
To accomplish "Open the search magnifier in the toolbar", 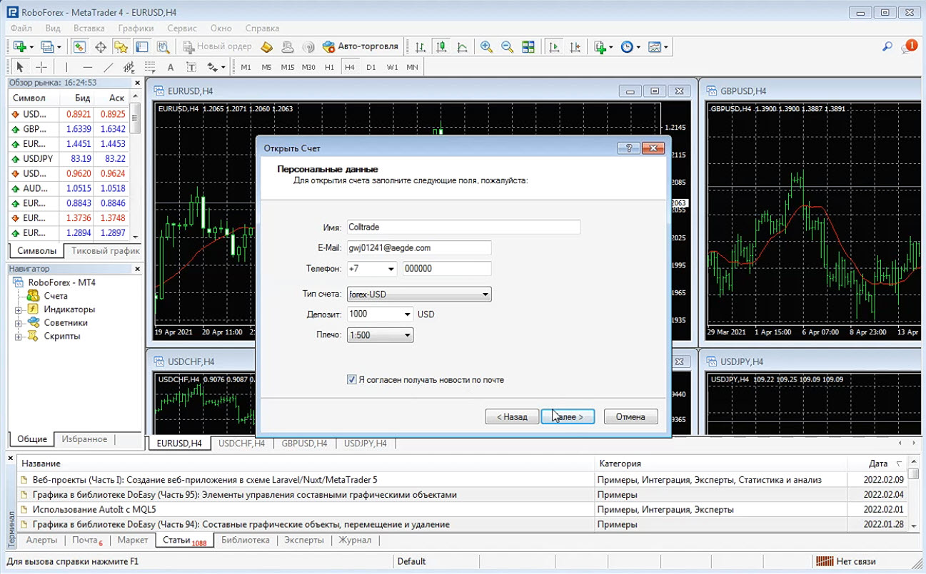I will coord(887,47).
